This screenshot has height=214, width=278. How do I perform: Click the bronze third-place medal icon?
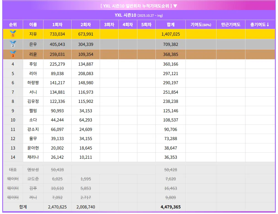coord(13,54)
